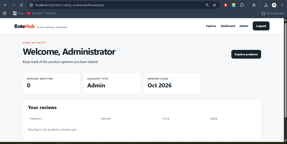Click the Logout button
The width and height of the screenshot is (287, 144).
tap(261, 26)
